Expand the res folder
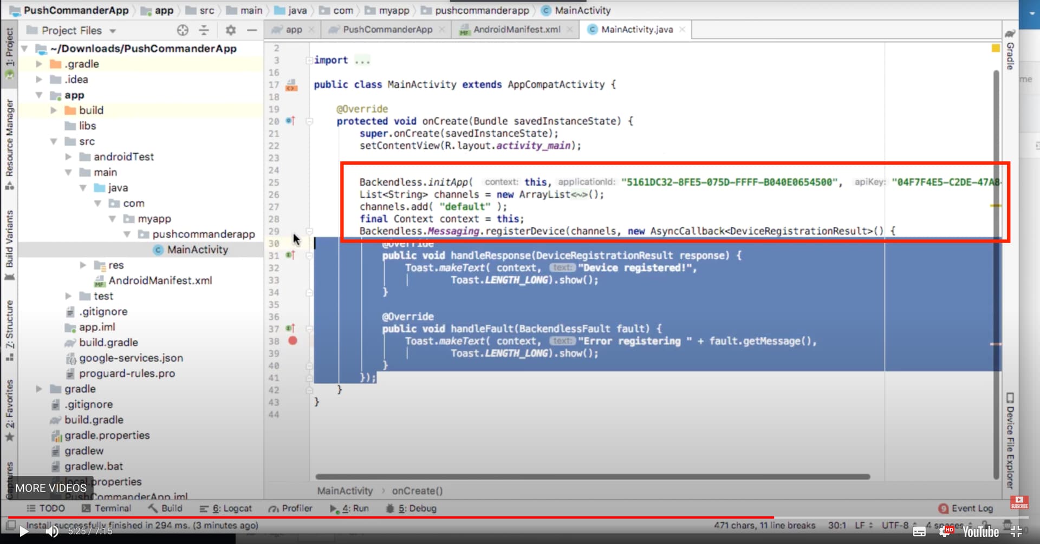 (83, 265)
